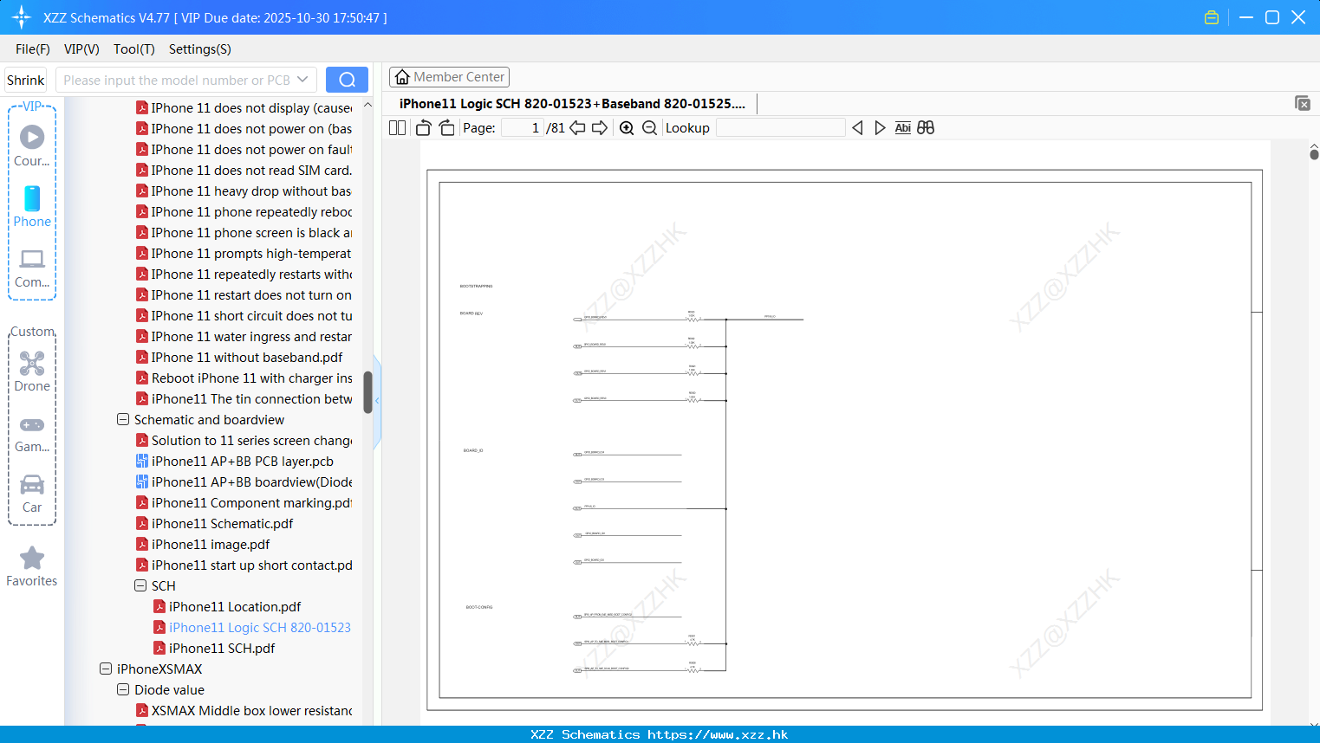The height and width of the screenshot is (743, 1320).
Task: Collapse the SCH folder node
Action: tap(140, 585)
